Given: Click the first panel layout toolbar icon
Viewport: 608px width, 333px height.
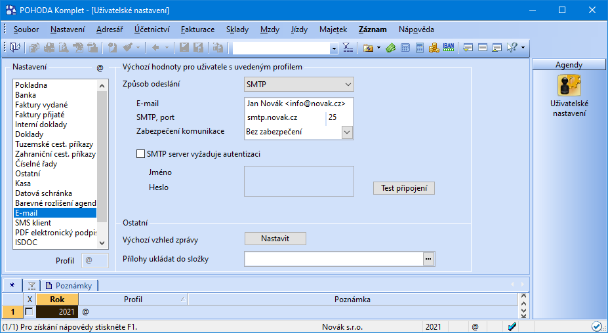Looking at the screenshot, I should [468, 48].
